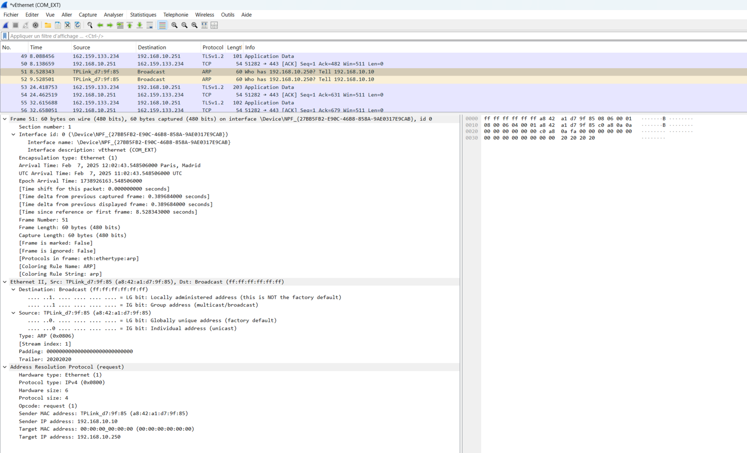The image size is (747, 453).
Task: Save the capture file using toolbar icon
Action: tap(58, 25)
